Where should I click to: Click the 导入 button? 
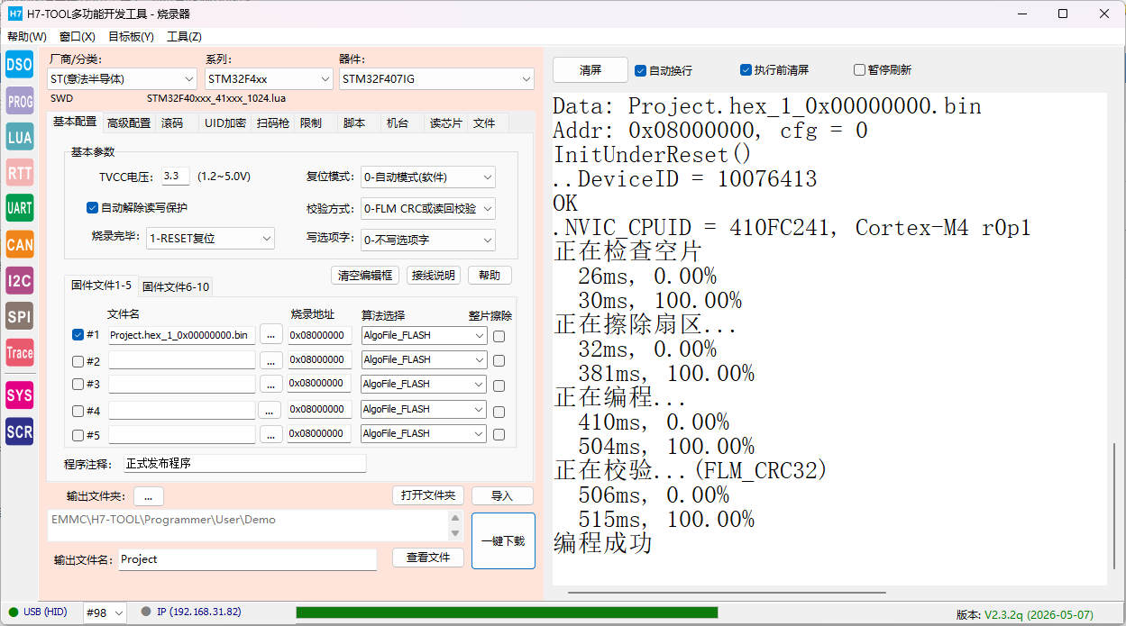point(502,496)
